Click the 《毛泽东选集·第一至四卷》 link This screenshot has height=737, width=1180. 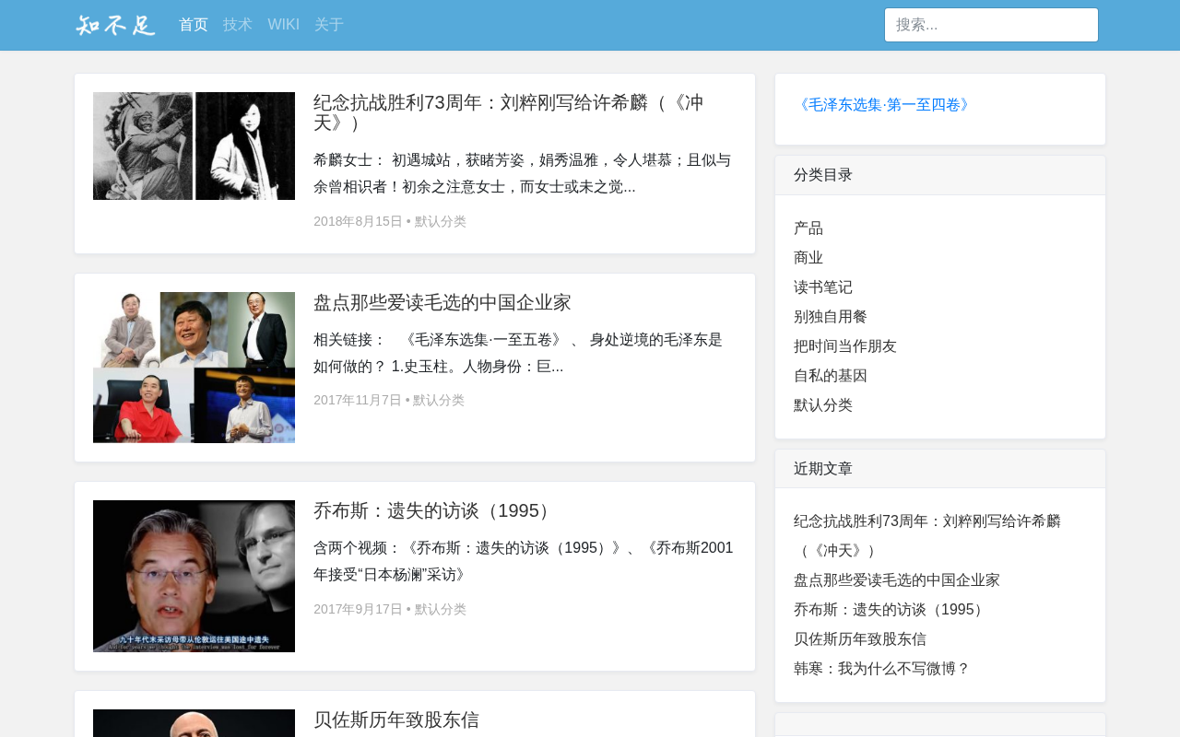pos(884,105)
